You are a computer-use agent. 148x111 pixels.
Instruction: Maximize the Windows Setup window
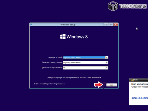pos(111,25)
